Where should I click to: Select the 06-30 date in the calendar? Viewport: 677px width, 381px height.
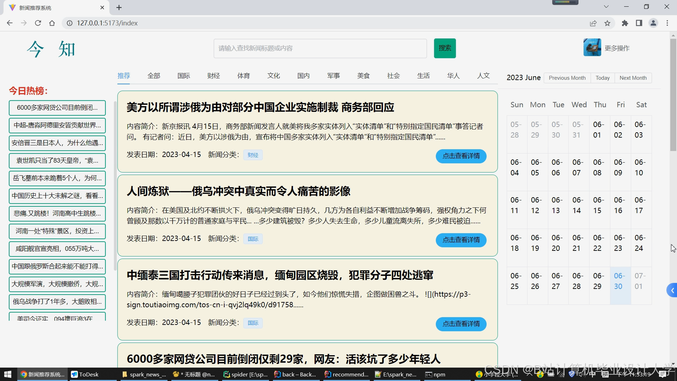coord(620,281)
